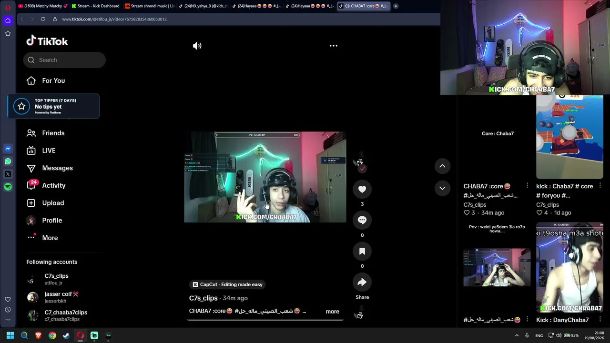Open the Opera sidebar star bookmarks icon
Screen dimensions: 610x343
click(8, 33)
